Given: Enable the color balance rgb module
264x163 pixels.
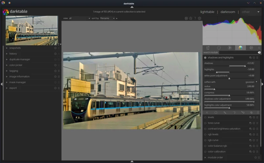Looking at the screenshot, I should (205, 146).
